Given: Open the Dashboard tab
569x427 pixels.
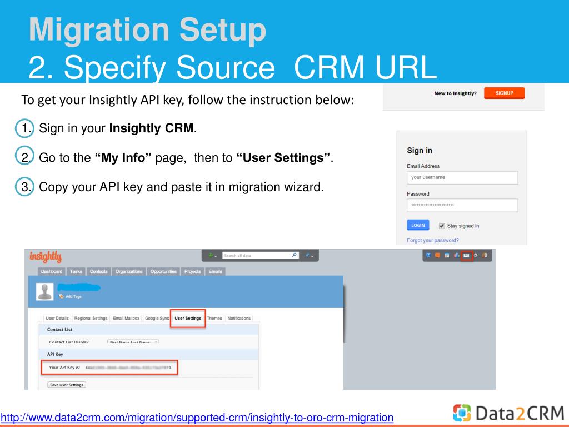Looking at the screenshot, I should (51, 271).
